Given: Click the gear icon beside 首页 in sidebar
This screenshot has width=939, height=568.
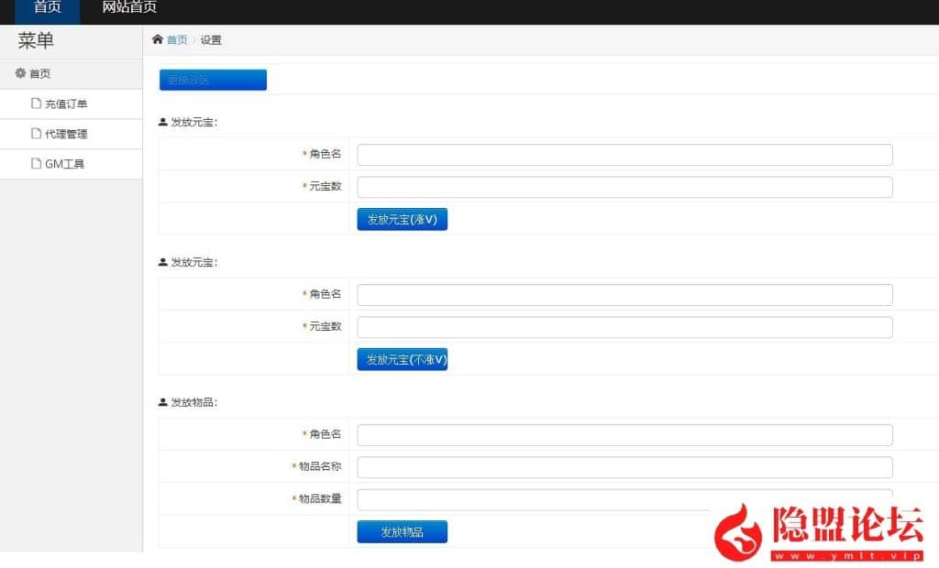Looking at the screenshot, I should (20, 73).
